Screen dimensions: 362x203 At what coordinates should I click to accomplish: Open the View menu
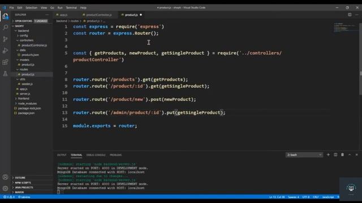[44, 7]
